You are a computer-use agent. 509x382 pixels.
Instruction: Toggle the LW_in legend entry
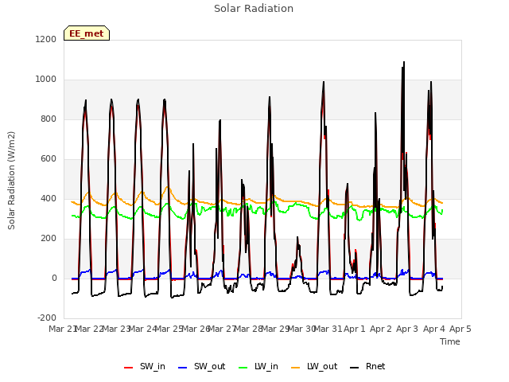[258, 367]
